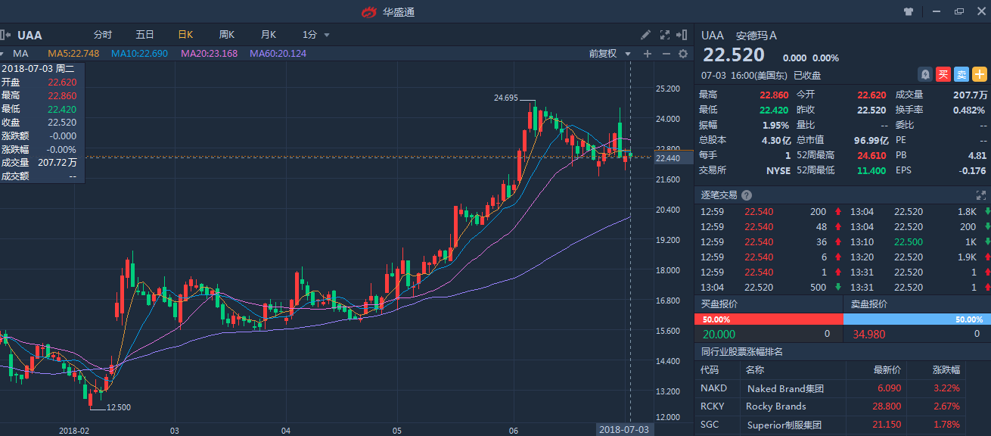The height and width of the screenshot is (436, 991).
Task: Click the MA5:22.748 indicator label
Action: 73,54
